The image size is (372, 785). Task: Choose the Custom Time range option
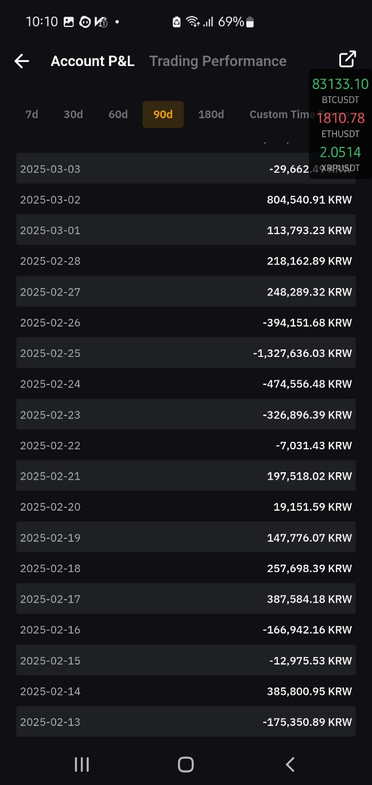coord(280,114)
